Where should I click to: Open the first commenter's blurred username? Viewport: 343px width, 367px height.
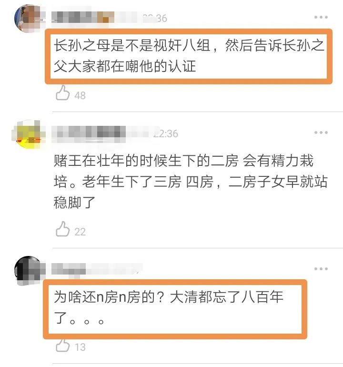click(x=93, y=17)
